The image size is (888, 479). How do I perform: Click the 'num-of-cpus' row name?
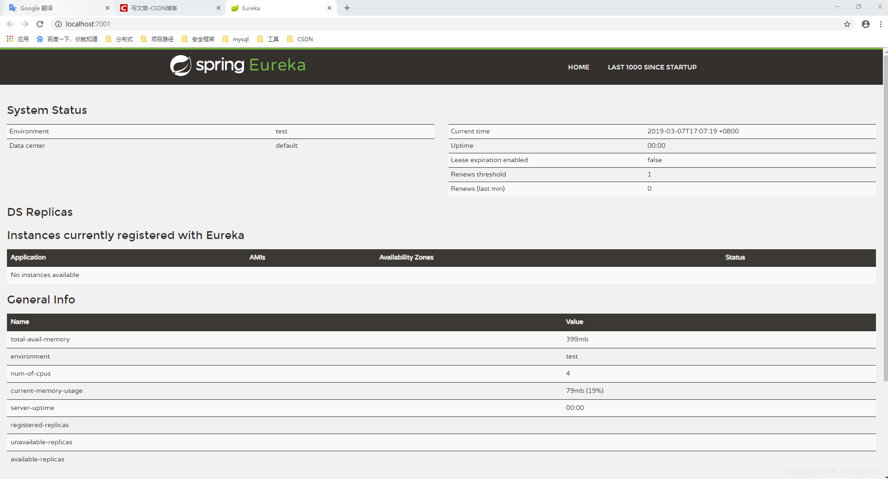point(31,373)
